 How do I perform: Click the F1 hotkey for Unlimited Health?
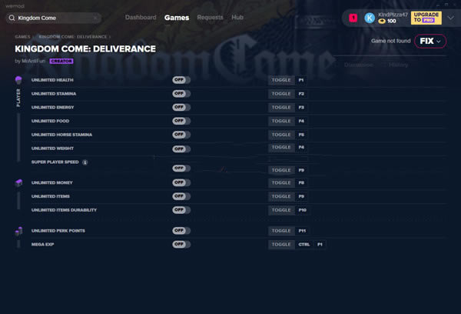click(x=301, y=80)
